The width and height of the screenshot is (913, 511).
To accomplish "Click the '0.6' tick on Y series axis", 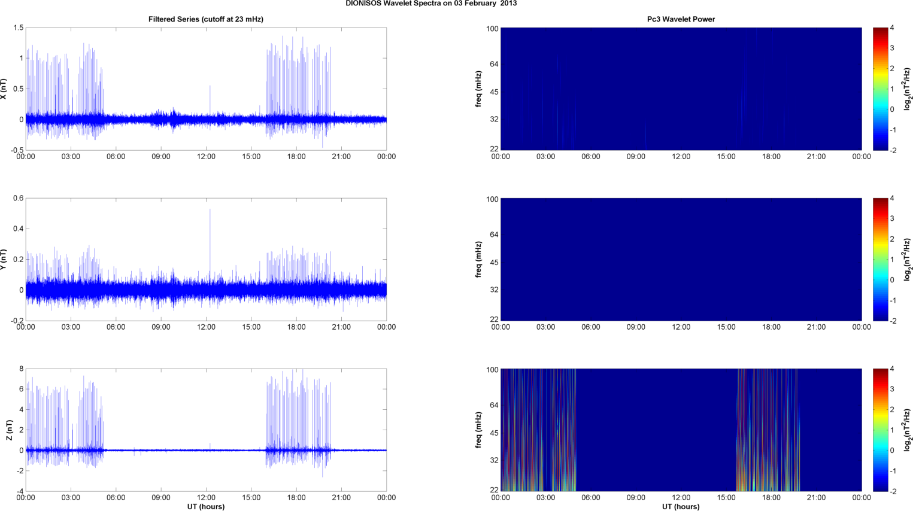I will (18, 198).
